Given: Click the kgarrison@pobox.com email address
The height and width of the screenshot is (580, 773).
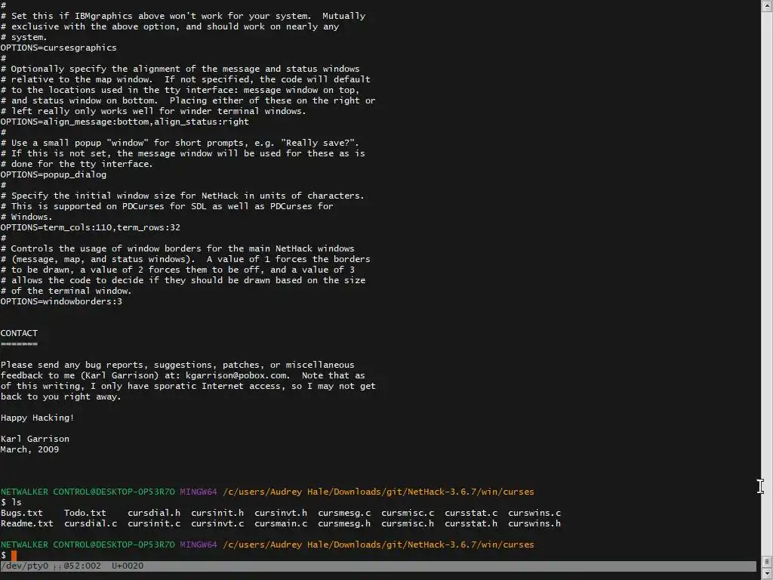Looking at the screenshot, I should [x=236, y=375].
